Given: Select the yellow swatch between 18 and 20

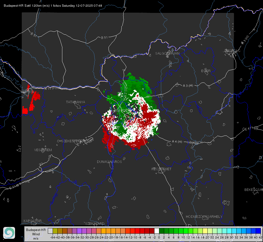Looking at the screenshot, I should tap(205, 231).
